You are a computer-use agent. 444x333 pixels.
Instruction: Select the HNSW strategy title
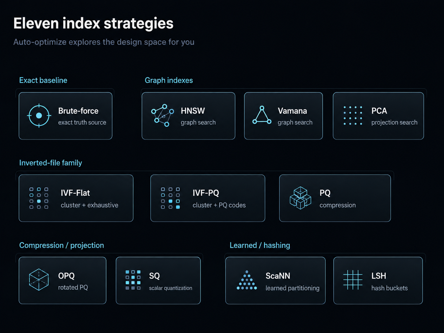click(x=193, y=111)
